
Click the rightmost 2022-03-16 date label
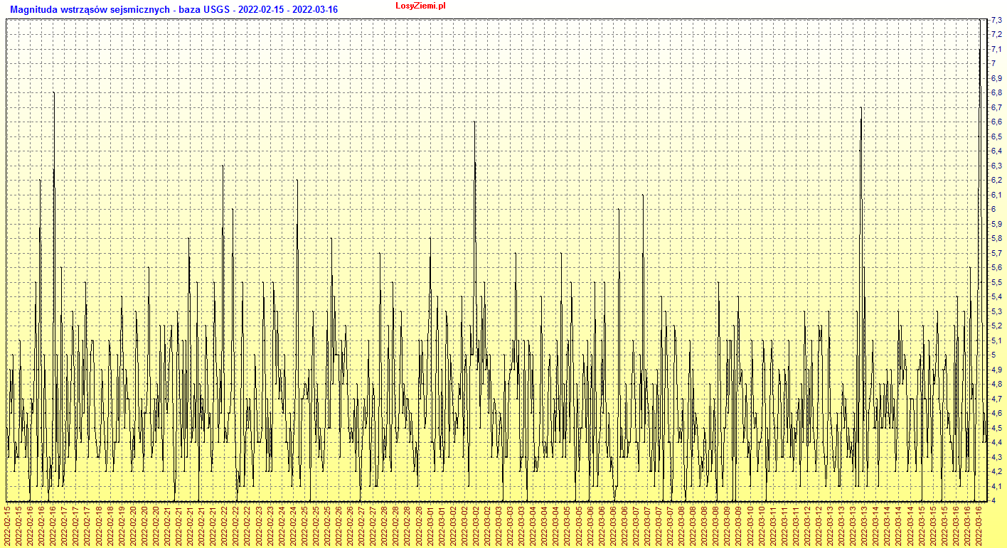(979, 525)
